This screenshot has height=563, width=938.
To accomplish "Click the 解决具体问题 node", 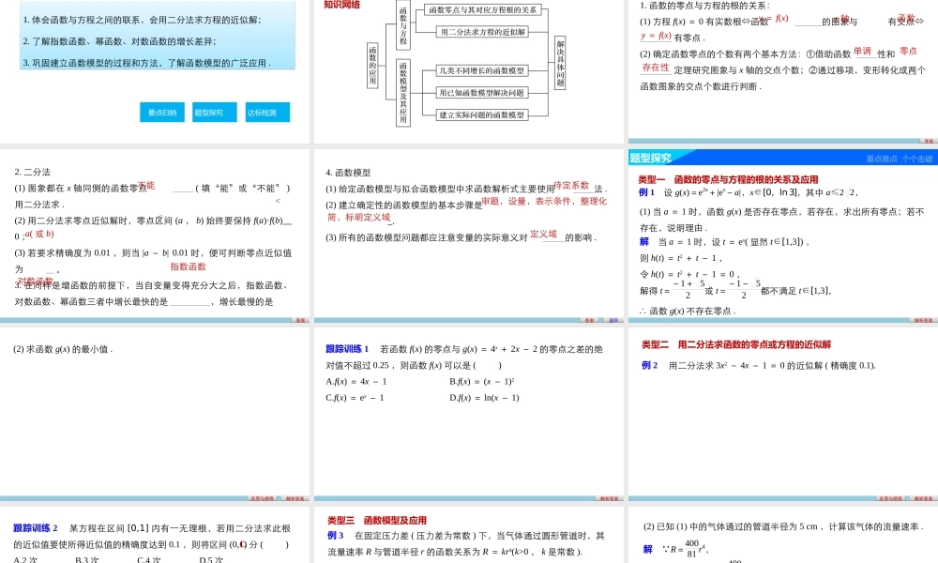I will tap(560, 63).
